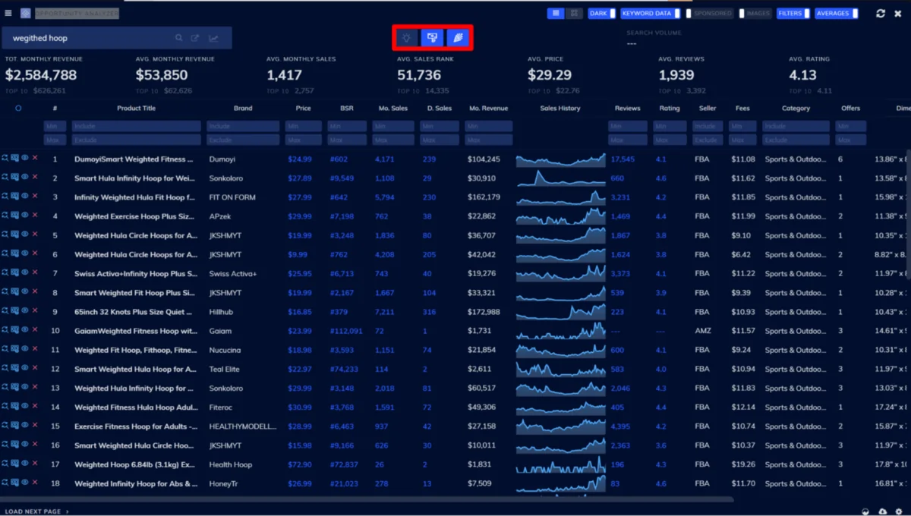View product 1 details with the eye icon
Viewport: 911px width, 516px height.
(x=24, y=159)
